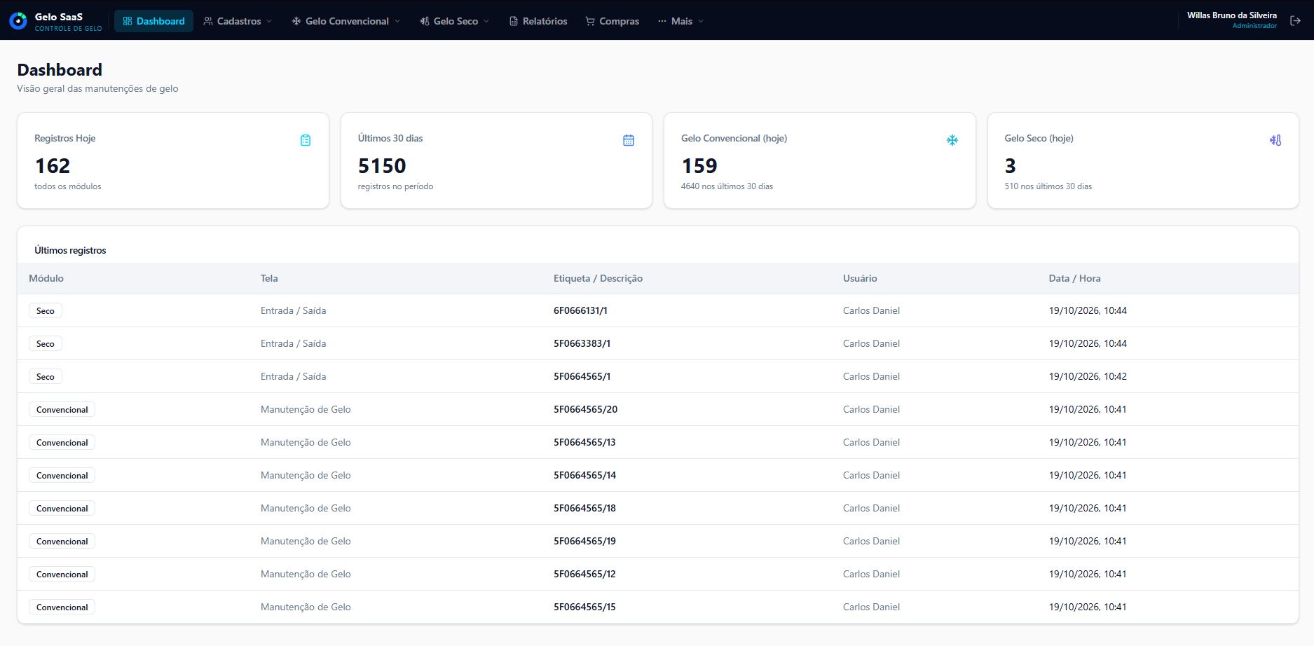Screen dimensions: 1314x646
Task: Click the Cadastros users icon
Action: coord(208,21)
